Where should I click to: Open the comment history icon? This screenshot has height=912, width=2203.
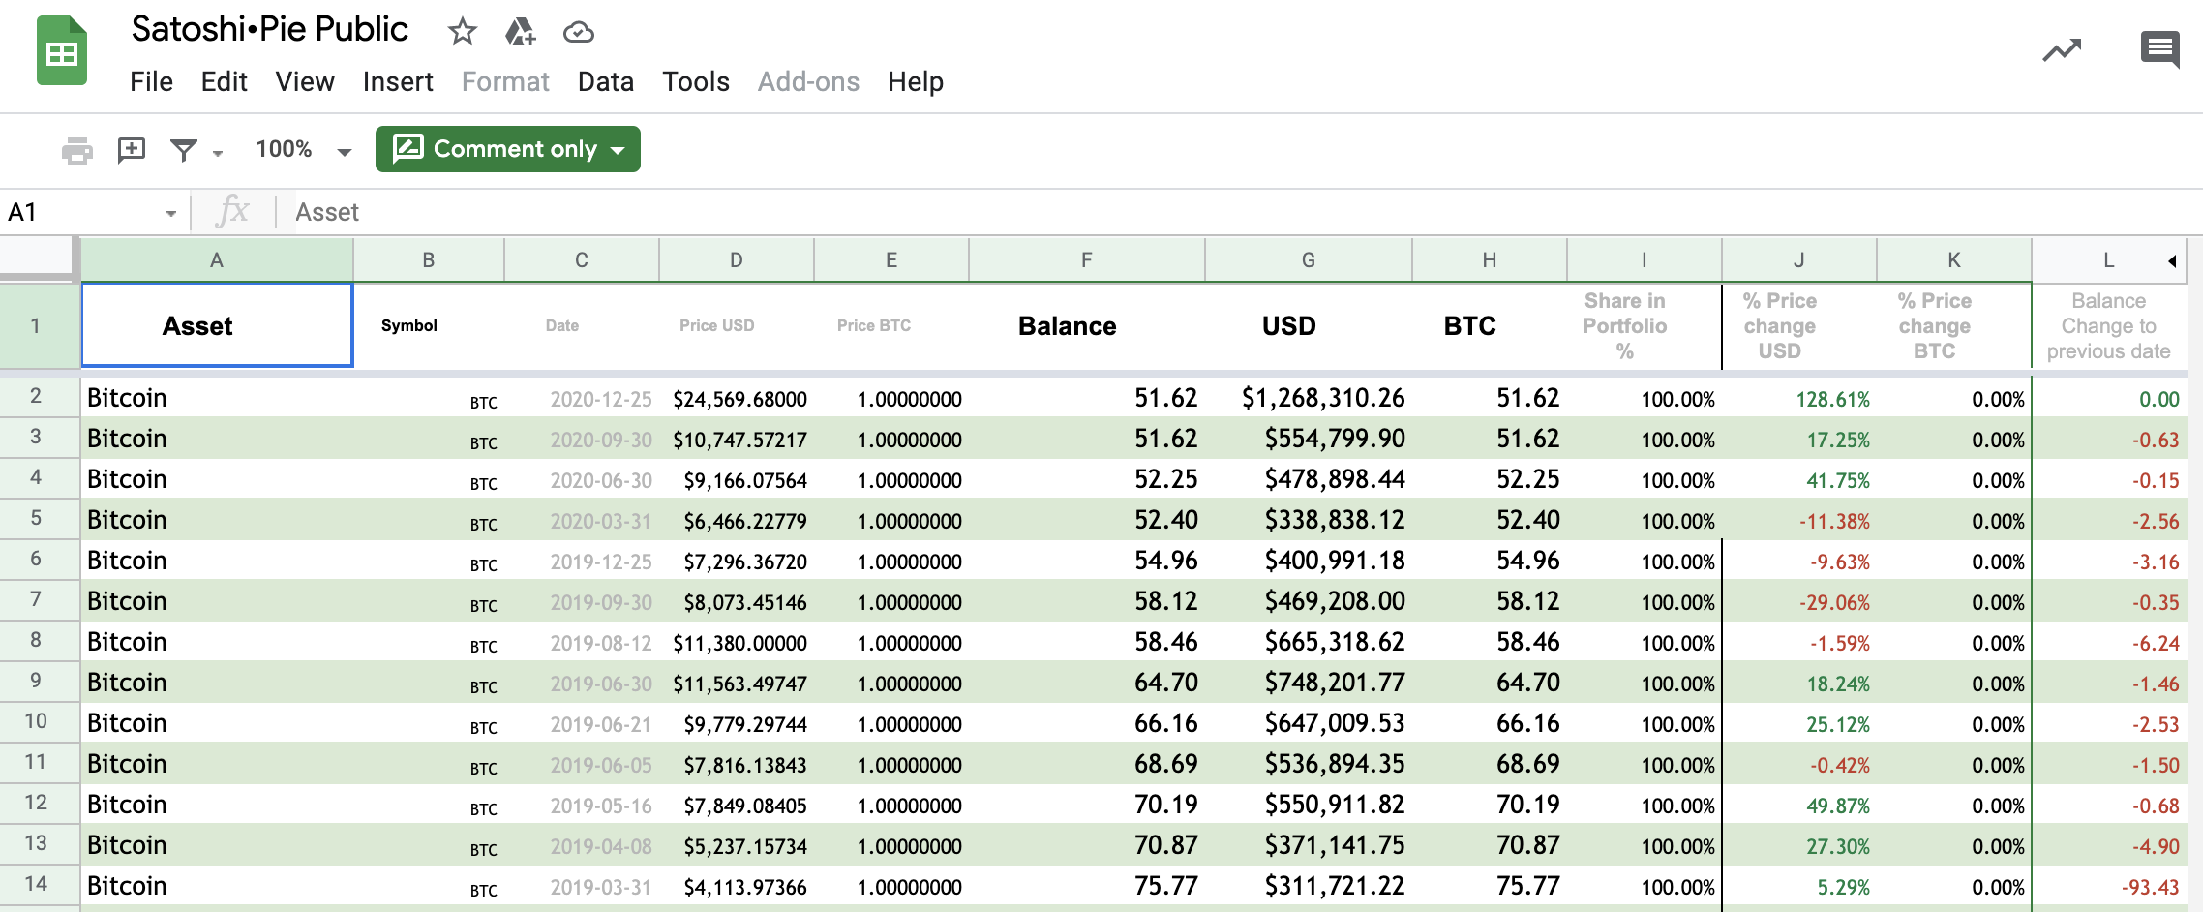point(2159,48)
